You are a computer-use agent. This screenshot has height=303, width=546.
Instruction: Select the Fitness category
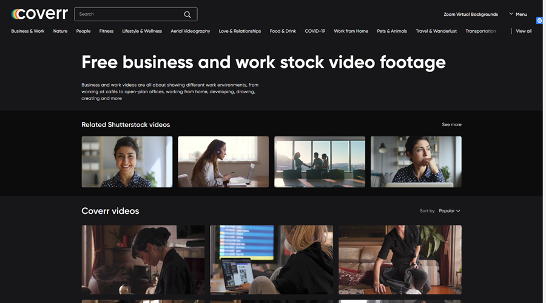106,31
